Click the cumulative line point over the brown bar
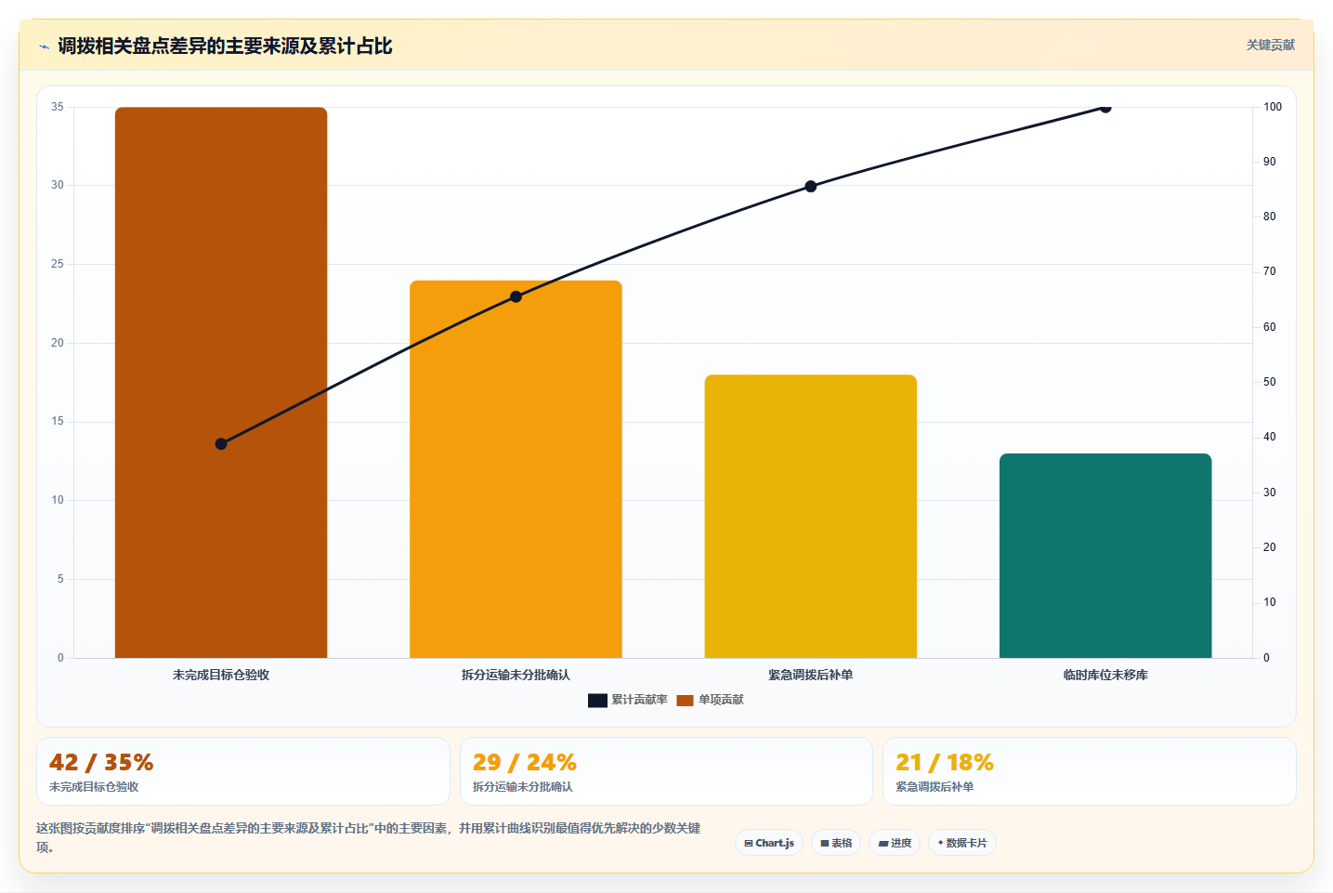Screen dimensions: 1333x893 pos(221,444)
